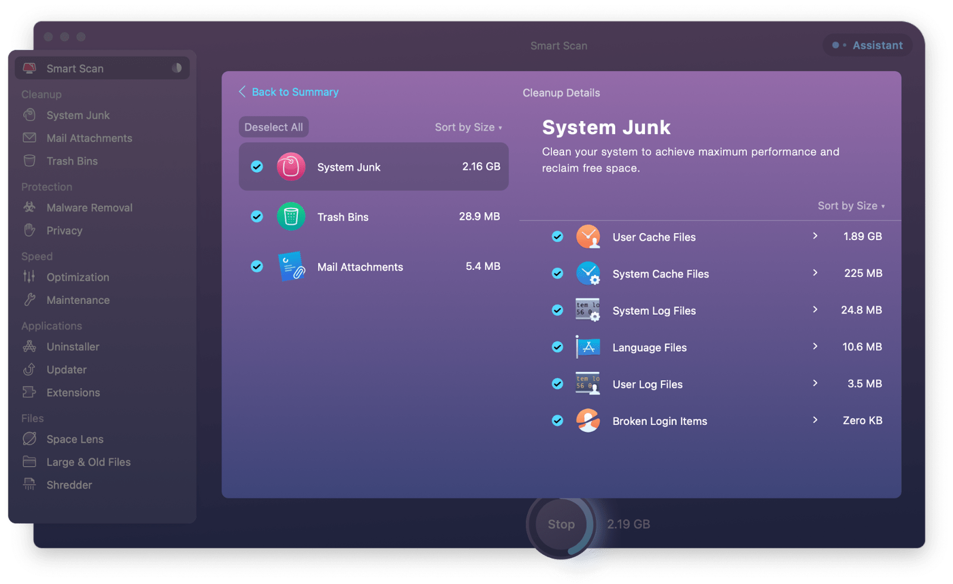Uncheck the Trash Bins checkbox

pyautogui.click(x=257, y=216)
